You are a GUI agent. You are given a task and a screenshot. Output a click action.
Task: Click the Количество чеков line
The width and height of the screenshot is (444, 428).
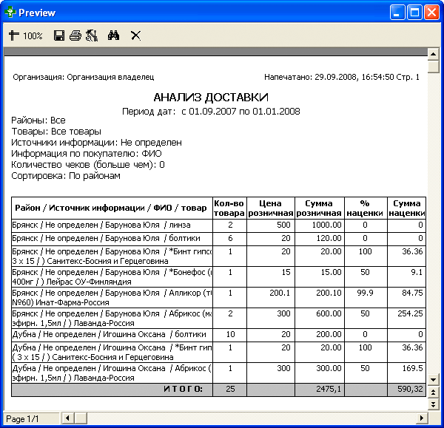click(x=88, y=165)
